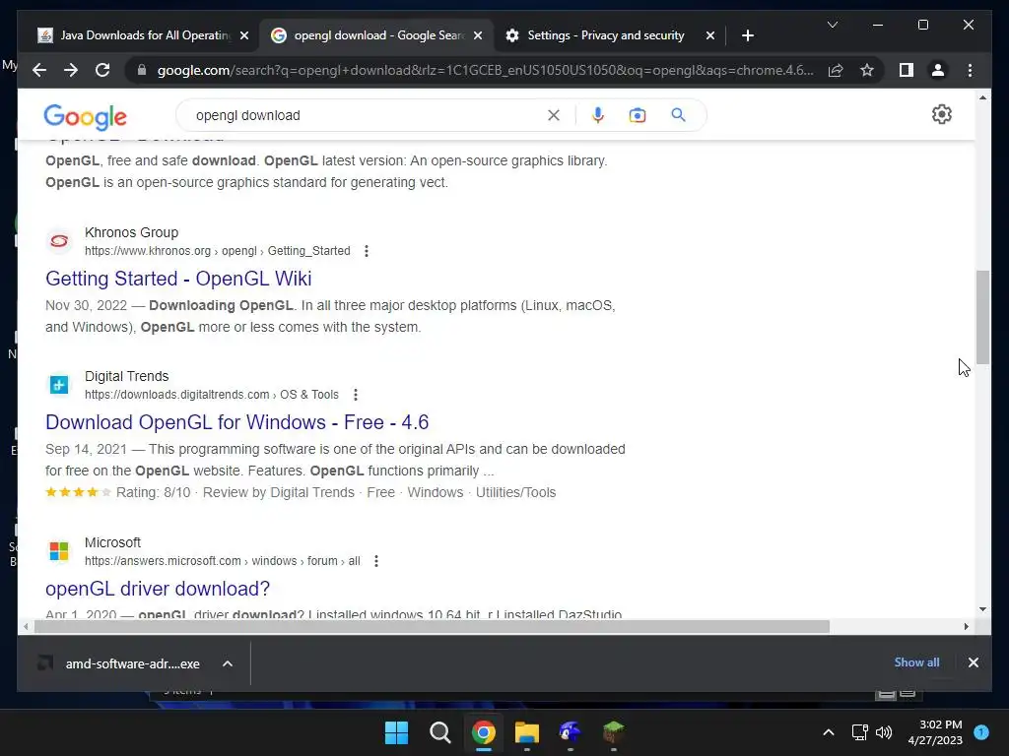Open clock and date 3:02 PM
Viewport: 1009px width, 756px height.
(x=935, y=732)
